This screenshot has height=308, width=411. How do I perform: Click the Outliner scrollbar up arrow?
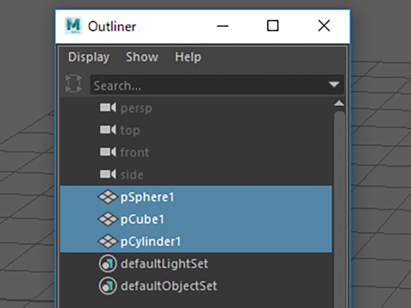coord(339,103)
